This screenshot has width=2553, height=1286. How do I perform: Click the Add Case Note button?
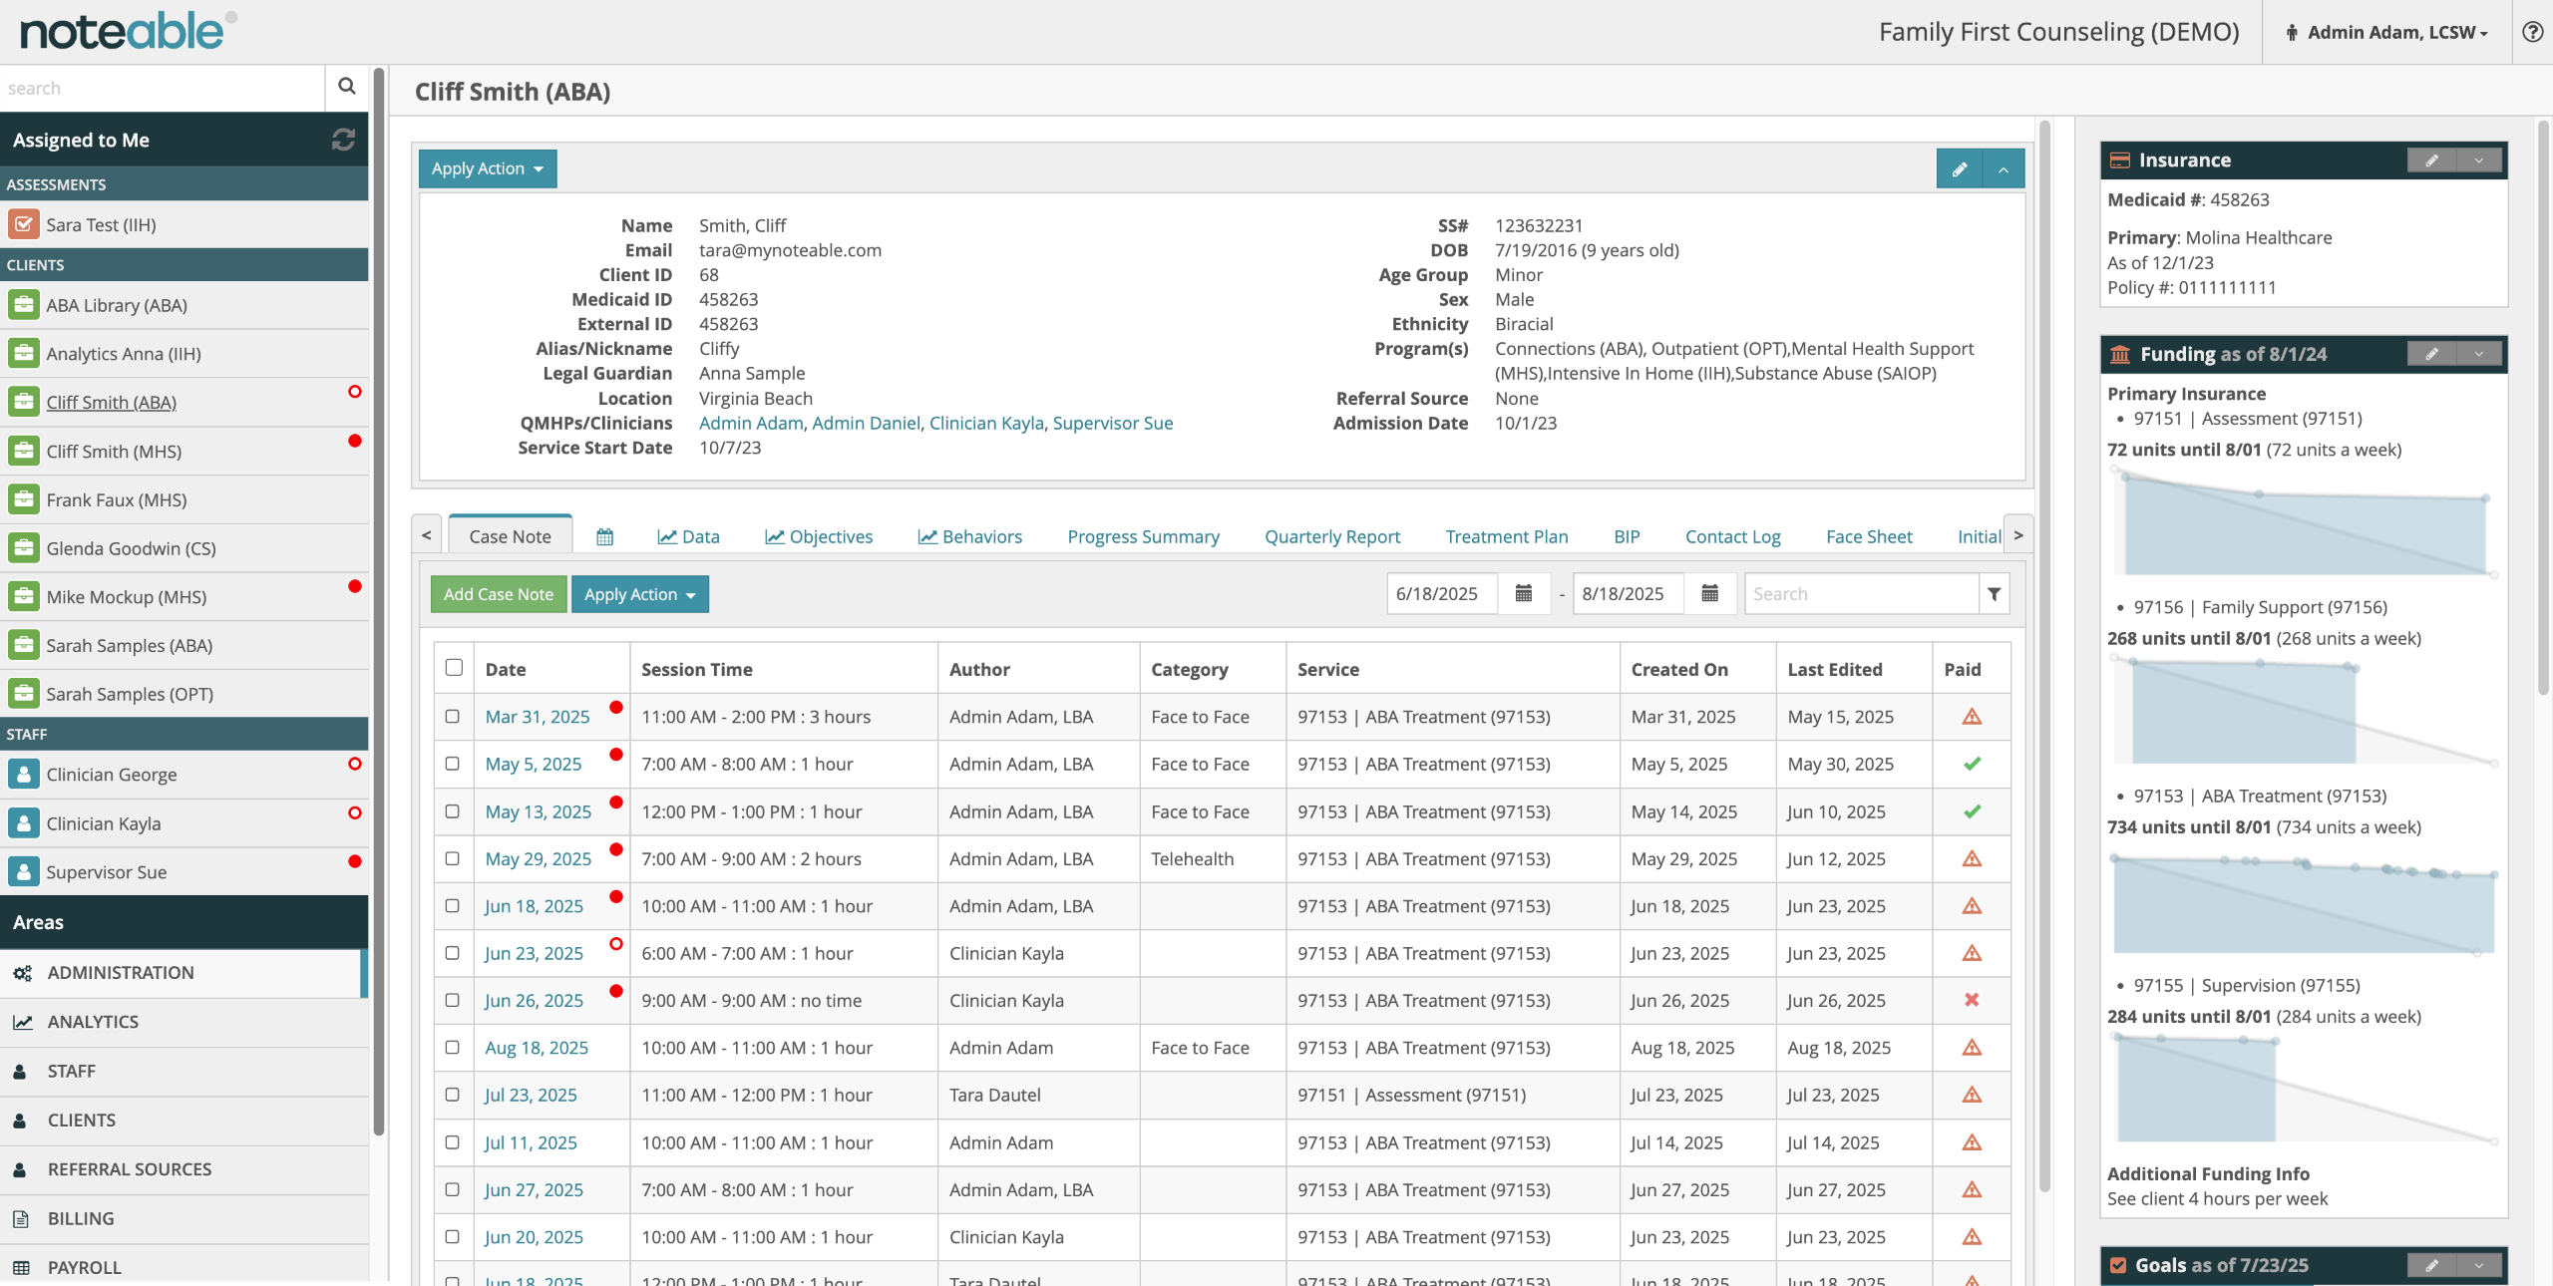pos(498,594)
